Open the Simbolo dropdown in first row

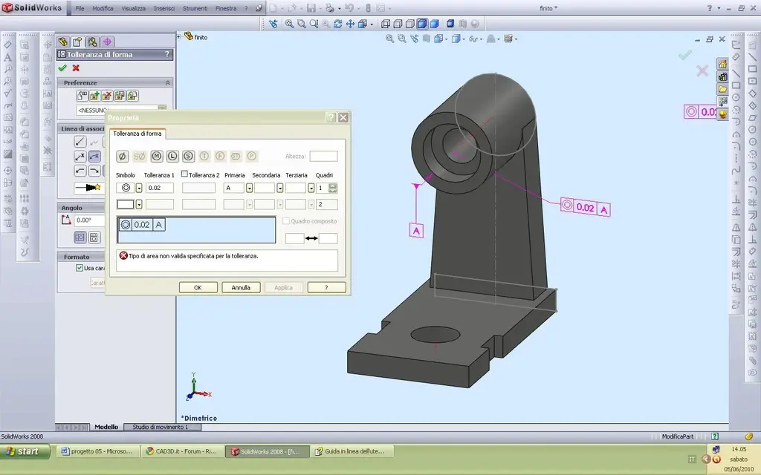tap(139, 188)
